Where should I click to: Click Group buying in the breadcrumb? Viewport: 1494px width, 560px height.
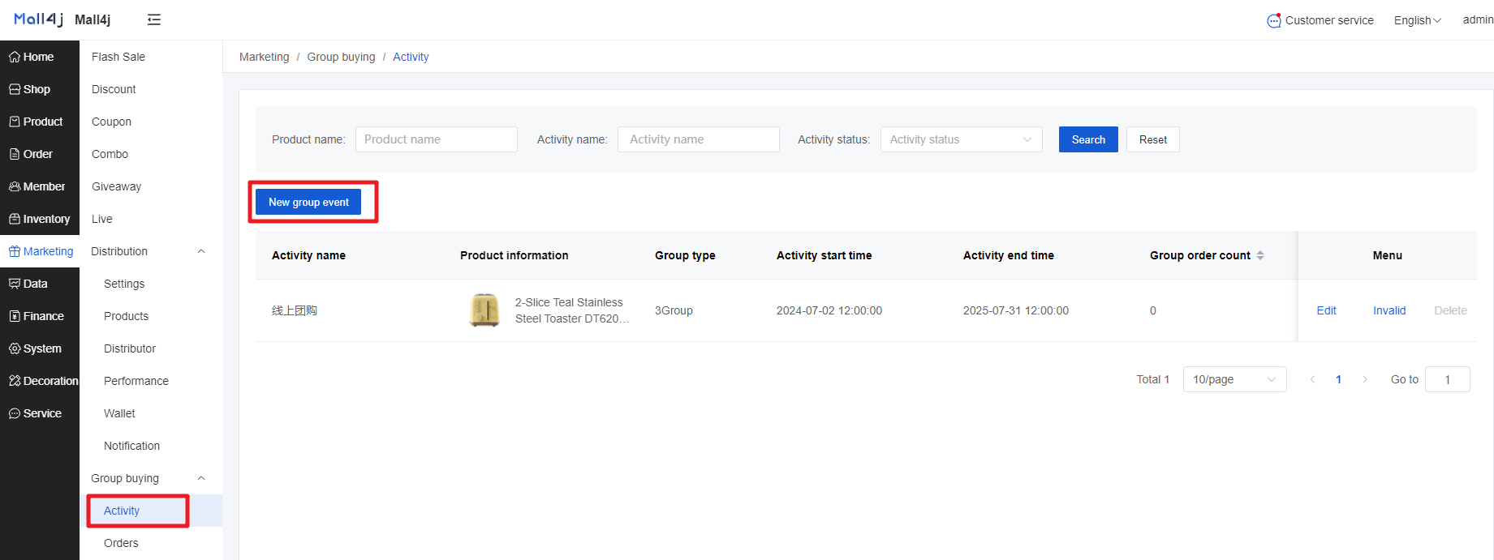coord(341,57)
